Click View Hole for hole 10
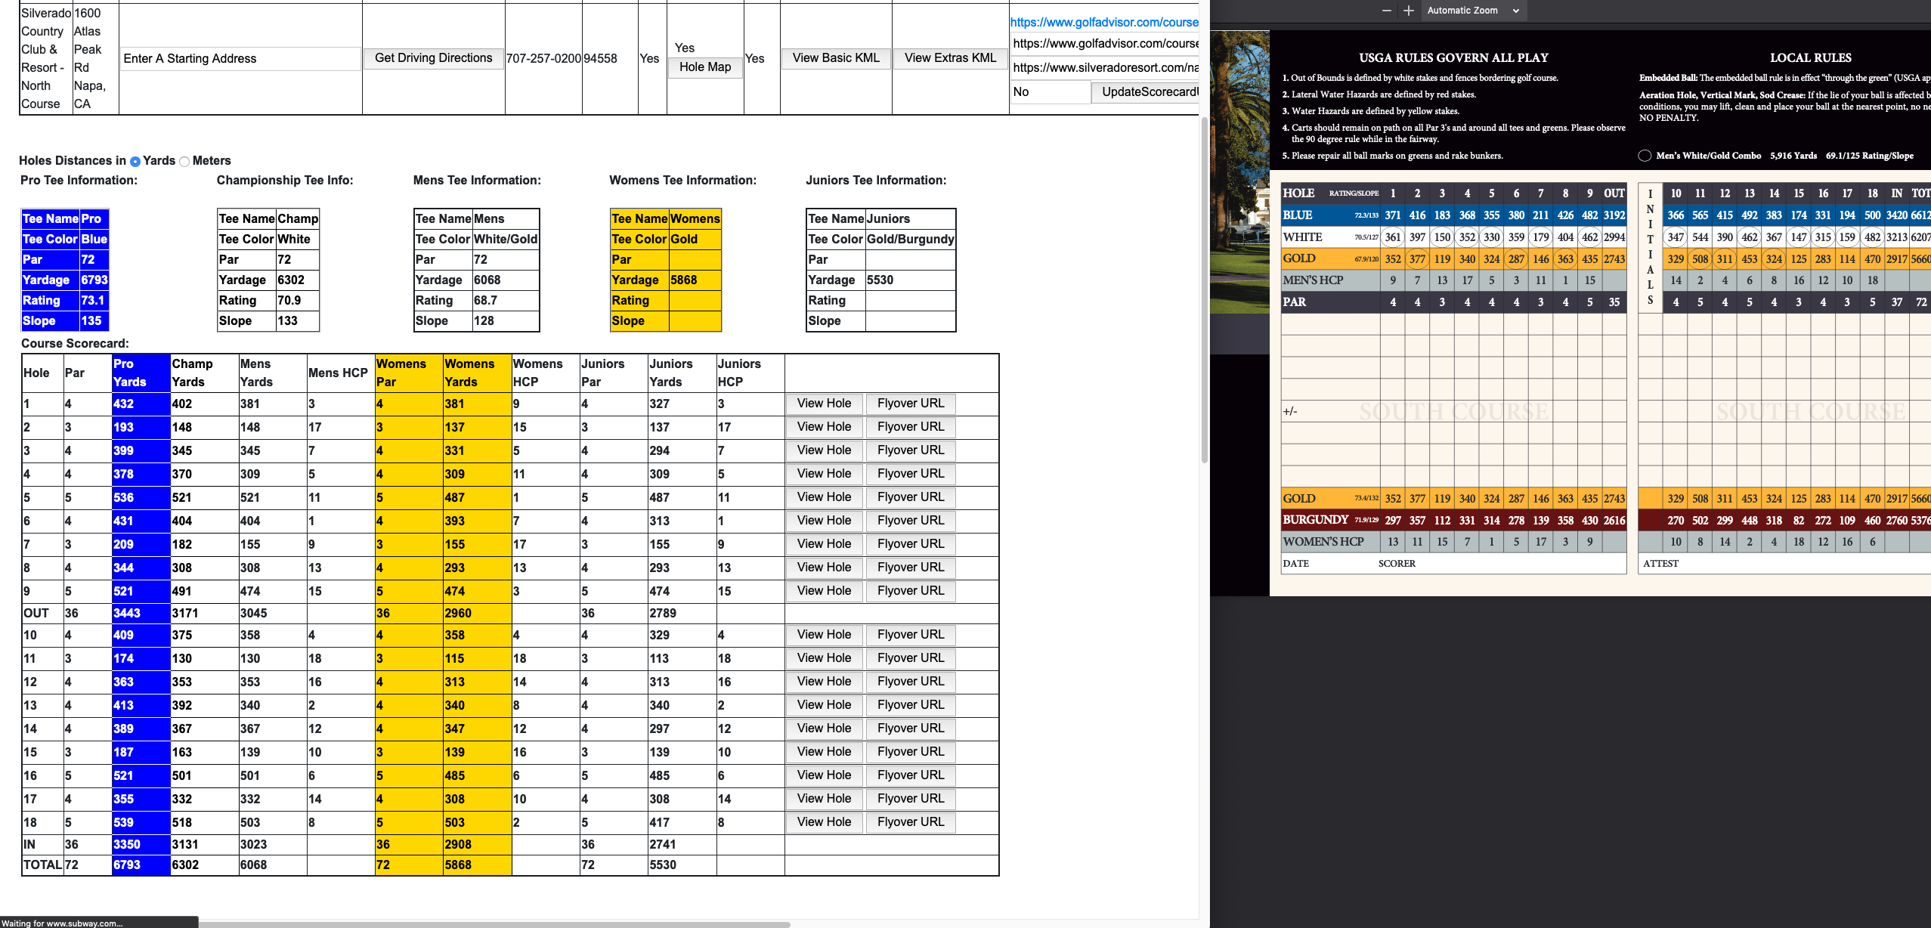 click(x=824, y=635)
